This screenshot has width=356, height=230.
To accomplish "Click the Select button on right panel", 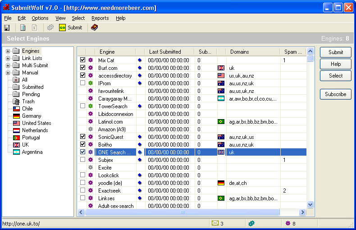I will point(336,76).
